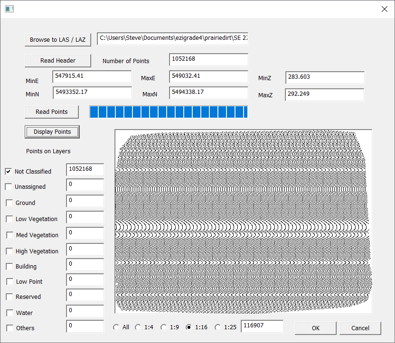Viewport: 395px width, 343px height.
Task: Select the 1:25 radio button
Action: click(x=218, y=327)
